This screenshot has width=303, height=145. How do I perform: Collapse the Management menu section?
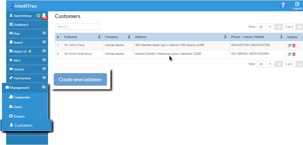point(44,87)
